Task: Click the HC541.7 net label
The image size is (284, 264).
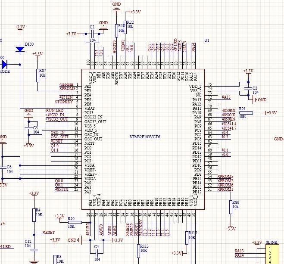Action: [x=229, y=128]
